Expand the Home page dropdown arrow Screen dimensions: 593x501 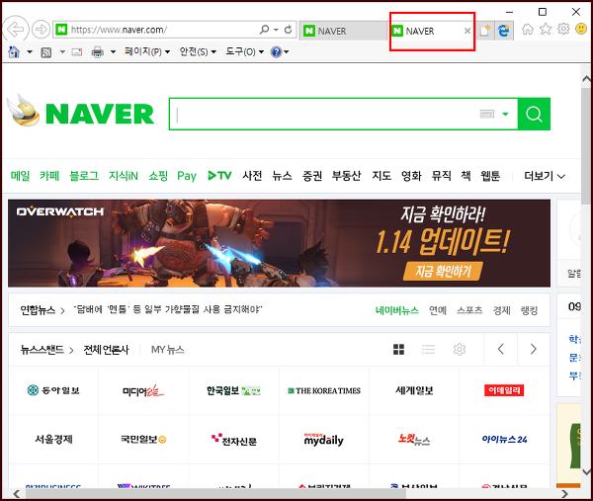(x=30, y=51)
